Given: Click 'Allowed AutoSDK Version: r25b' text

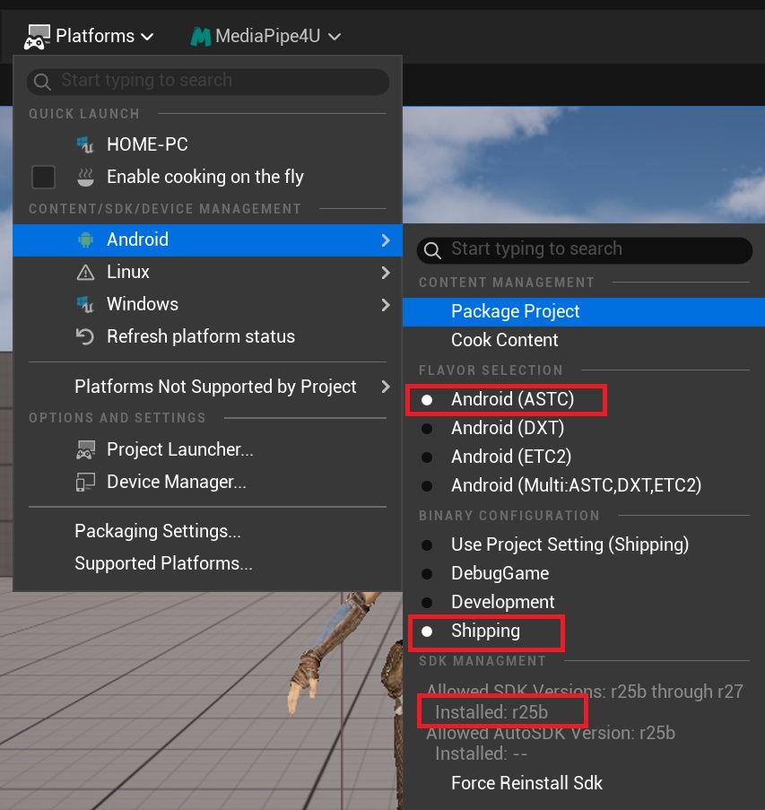Looking at the screenshot, I should point(551,733).
